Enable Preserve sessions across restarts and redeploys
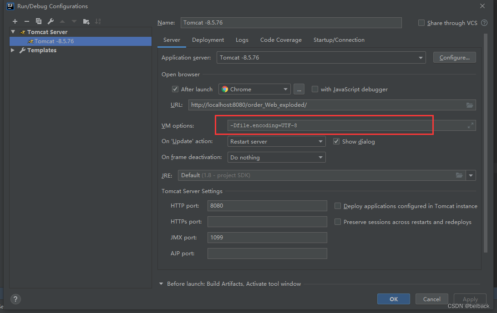 pos(338,222)
